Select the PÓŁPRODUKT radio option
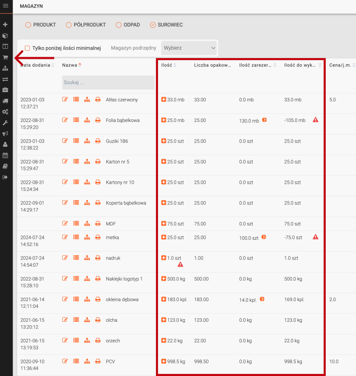 [x=69, y=25]
